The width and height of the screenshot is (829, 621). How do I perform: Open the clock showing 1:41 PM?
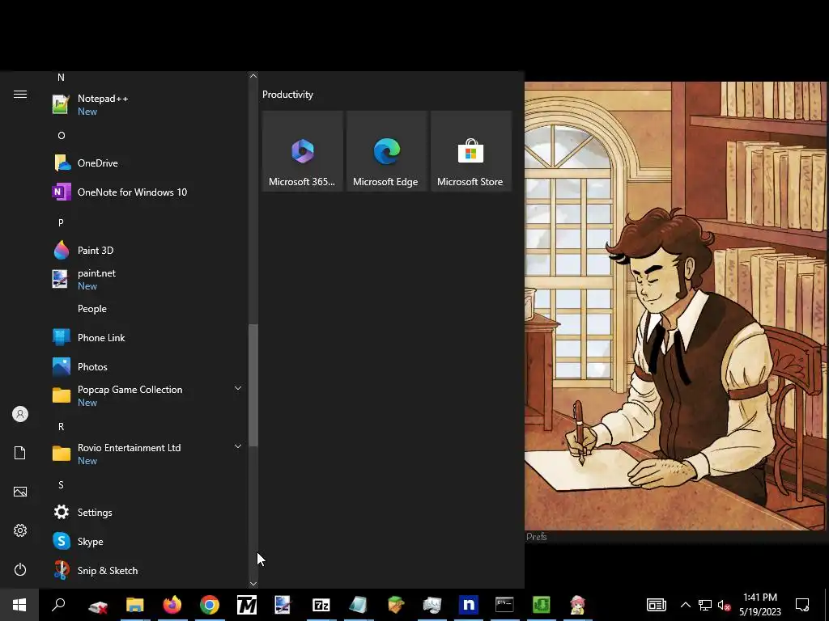pyautogui.click(x=759, y=605)
